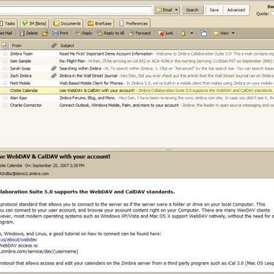Switch to the Documents tab
This screenshot has width=274, height=274.
[x=67, y=23]
